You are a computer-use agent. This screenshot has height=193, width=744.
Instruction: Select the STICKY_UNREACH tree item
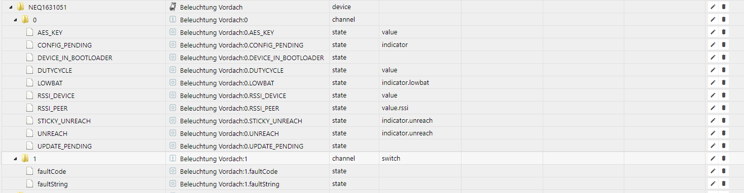(x=64, y=121)
